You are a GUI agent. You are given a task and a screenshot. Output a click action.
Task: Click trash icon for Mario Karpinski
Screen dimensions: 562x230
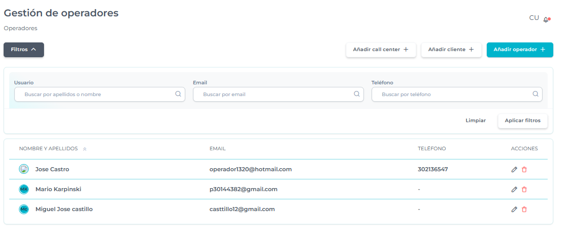[524, 189]
